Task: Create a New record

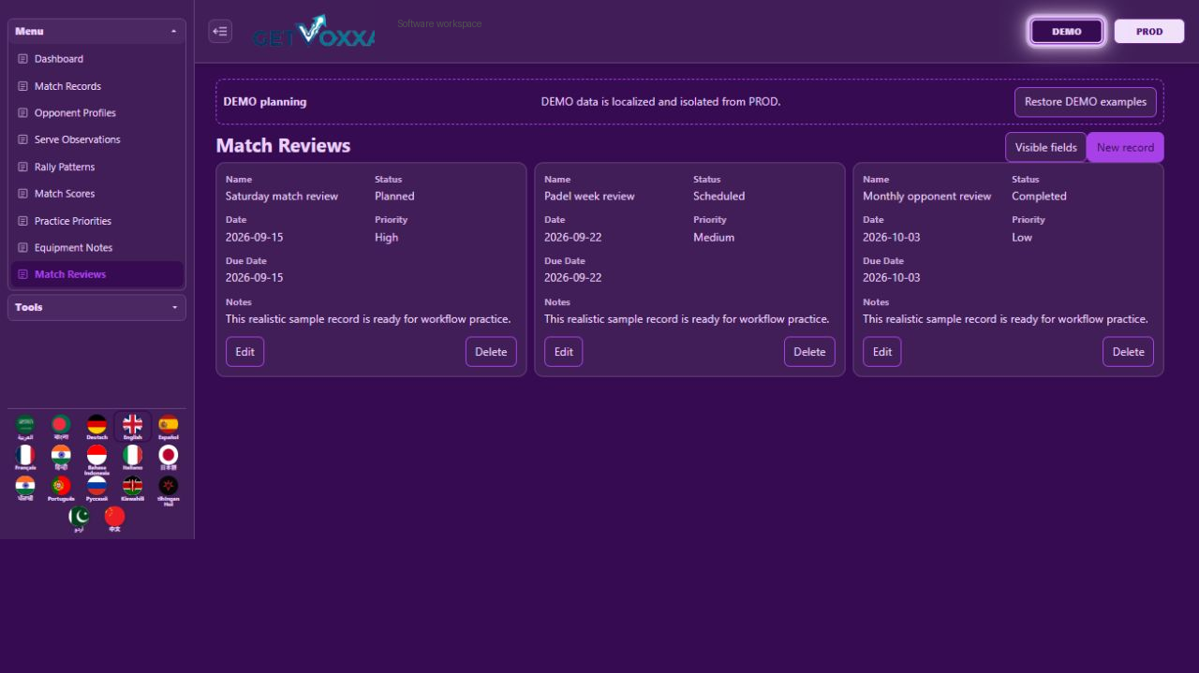Action: tap(1125, 147)
